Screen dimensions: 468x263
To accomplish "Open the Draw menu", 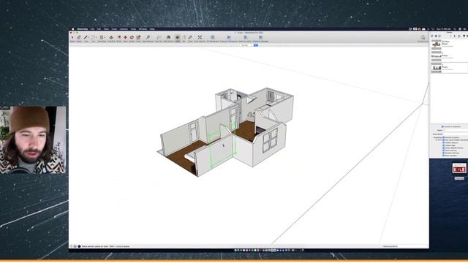I will coord(114,29).
